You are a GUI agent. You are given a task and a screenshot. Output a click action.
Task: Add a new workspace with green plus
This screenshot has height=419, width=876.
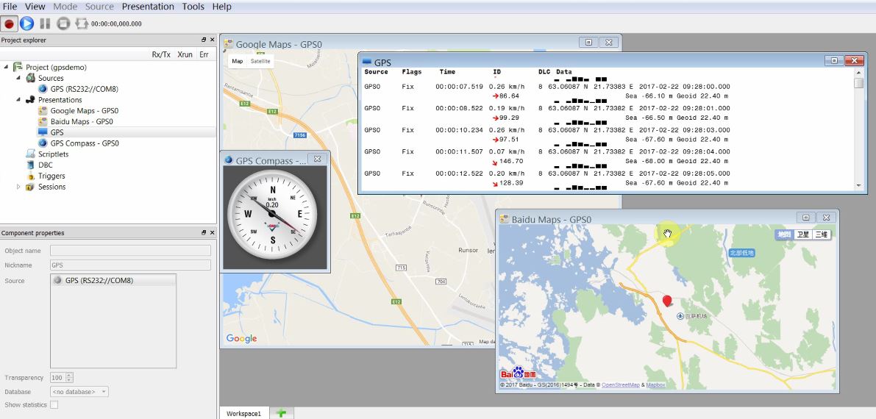(x=282, y=413)
